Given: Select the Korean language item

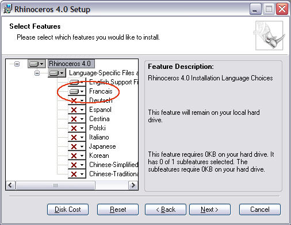Looking at the screenshot, I should 99,156.
